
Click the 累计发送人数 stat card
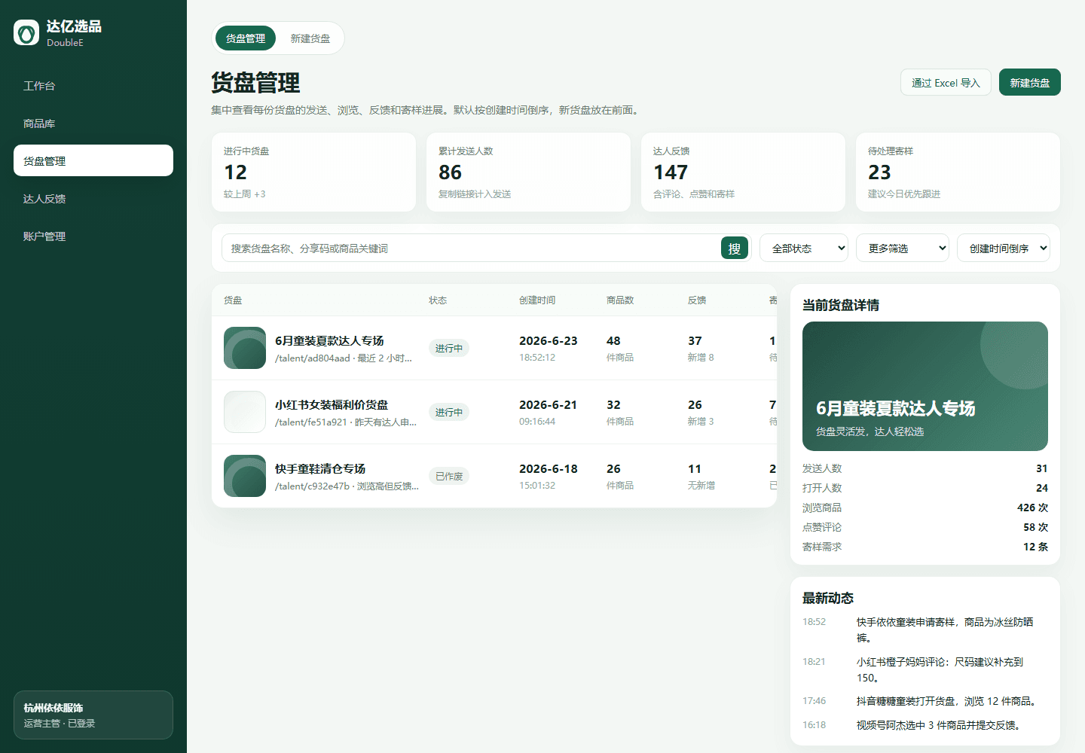click(x=528, y=172)
